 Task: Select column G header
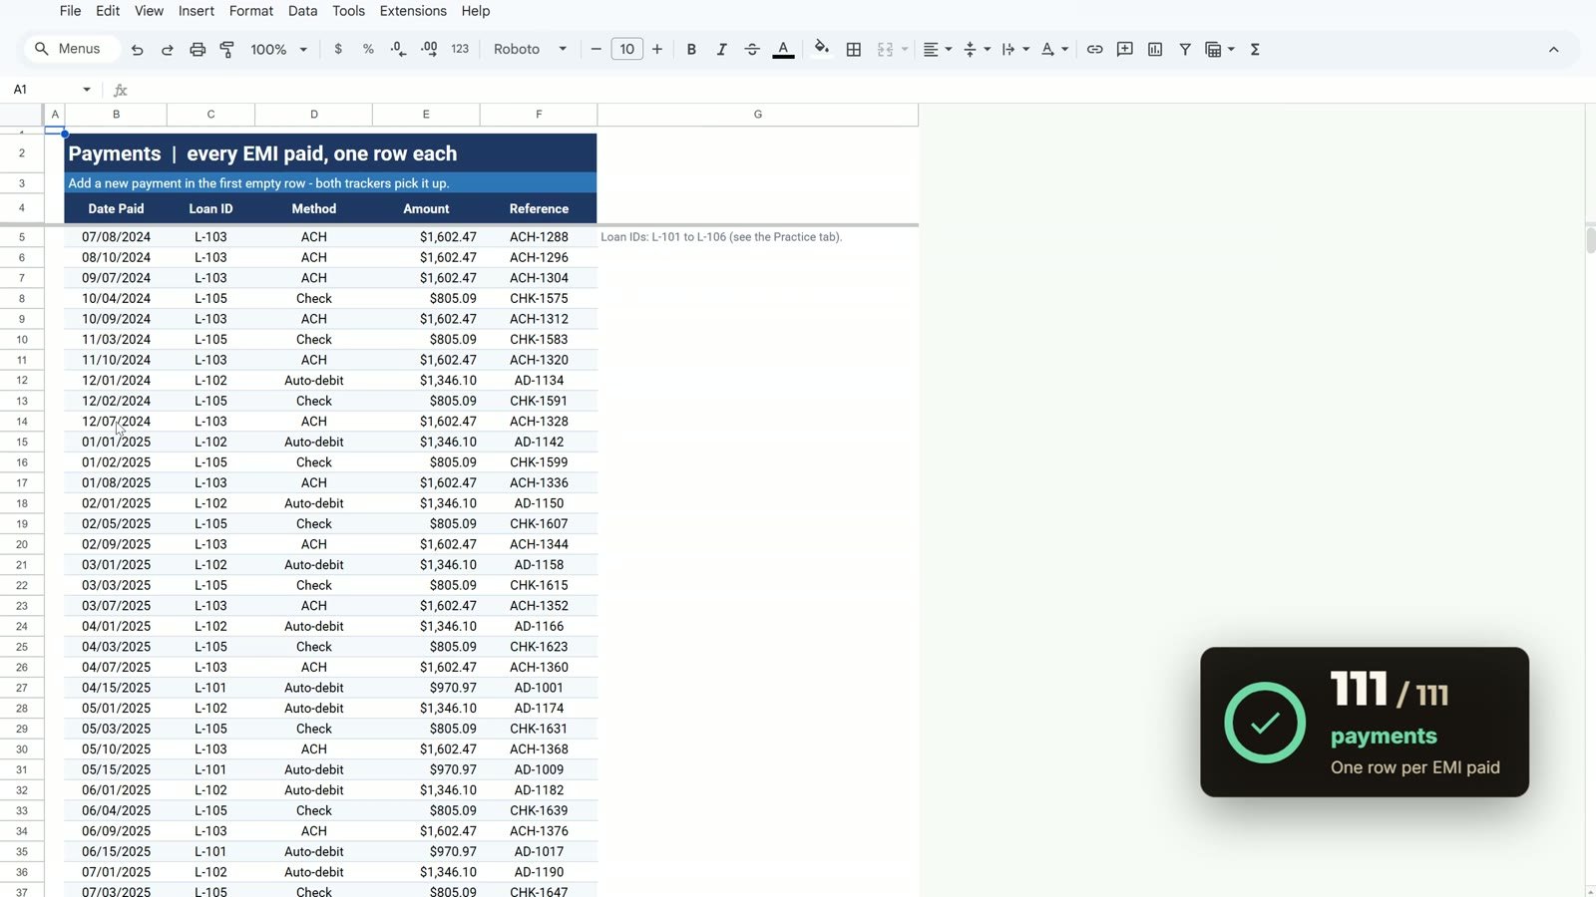[758, 115]
